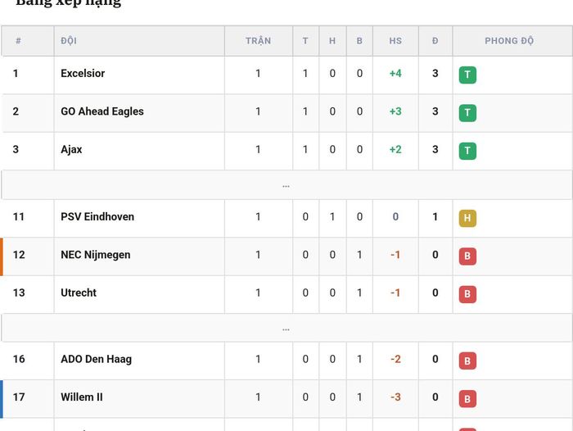The height and width of the screenshot is (431, 573).
Task: Click Excelsior's green T form badge
Action: point(467,75)
